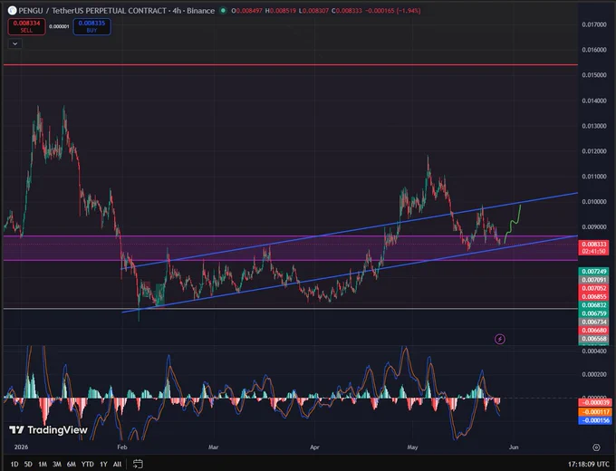The image size is (616, 471).
Task: Click the red 0.006680 price label
Action: click(593, 331)
